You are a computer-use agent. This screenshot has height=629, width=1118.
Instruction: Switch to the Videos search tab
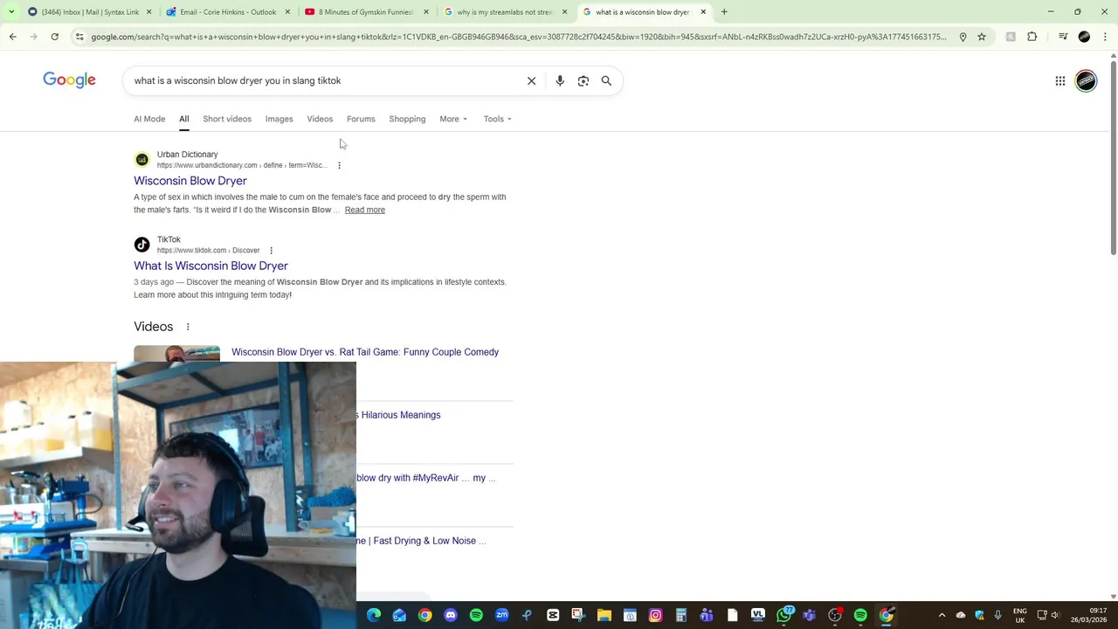pyautogui.click(x=320, y=119)
